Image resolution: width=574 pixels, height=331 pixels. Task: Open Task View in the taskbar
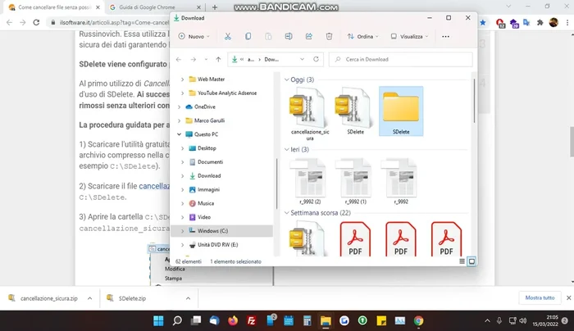[196, 321]
